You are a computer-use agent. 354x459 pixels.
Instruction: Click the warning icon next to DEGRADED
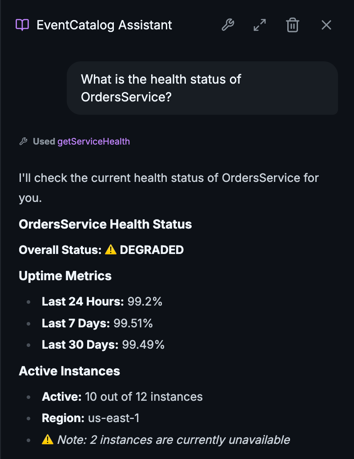click(x=110, y=250)
